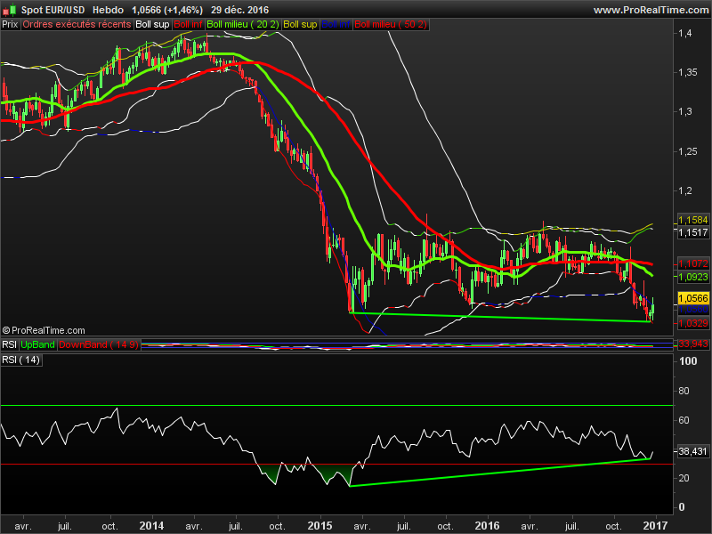Click the current price tag 1,0566
Screen dimensions: 712x534
[x=693, y=298]
